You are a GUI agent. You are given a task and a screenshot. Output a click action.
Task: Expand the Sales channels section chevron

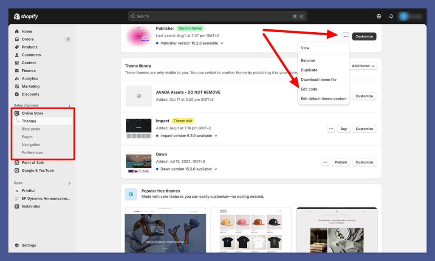[69, 105]
